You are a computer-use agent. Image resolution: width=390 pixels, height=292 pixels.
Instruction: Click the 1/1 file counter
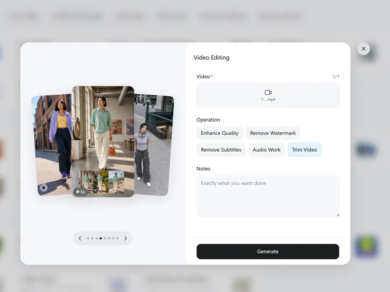pos(336,77)
